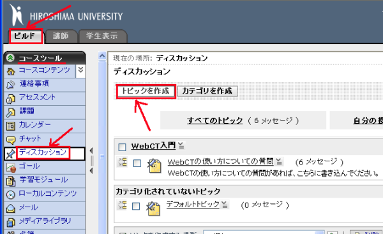Click the コースコンテンツ home icon

point(10,71)
